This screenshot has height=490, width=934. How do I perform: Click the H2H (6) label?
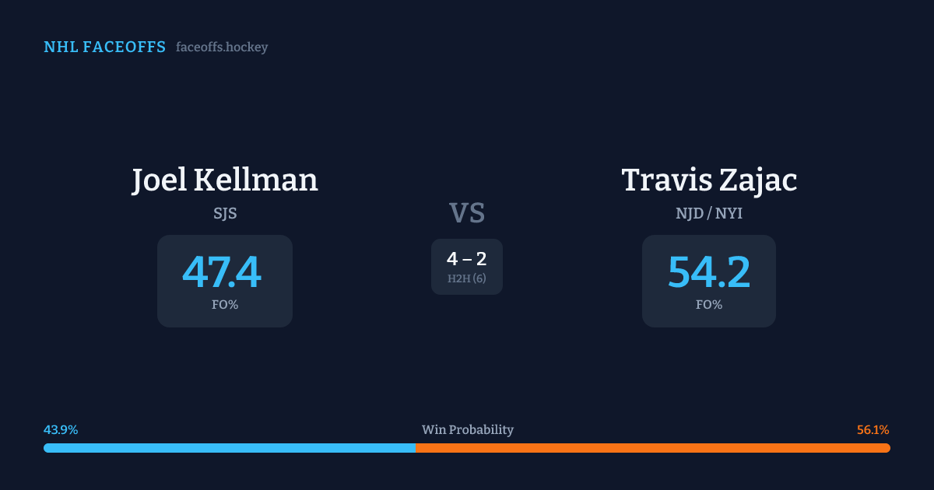click(x=467, y=278)
